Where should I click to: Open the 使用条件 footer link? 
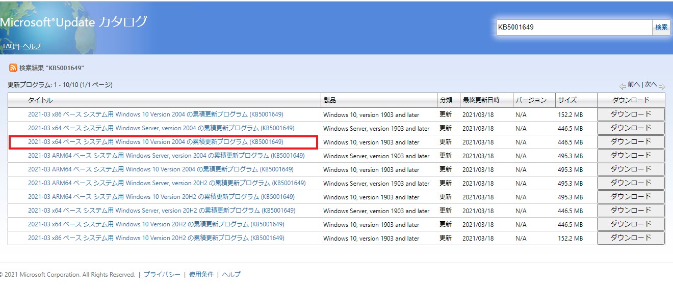pos(201,275)
